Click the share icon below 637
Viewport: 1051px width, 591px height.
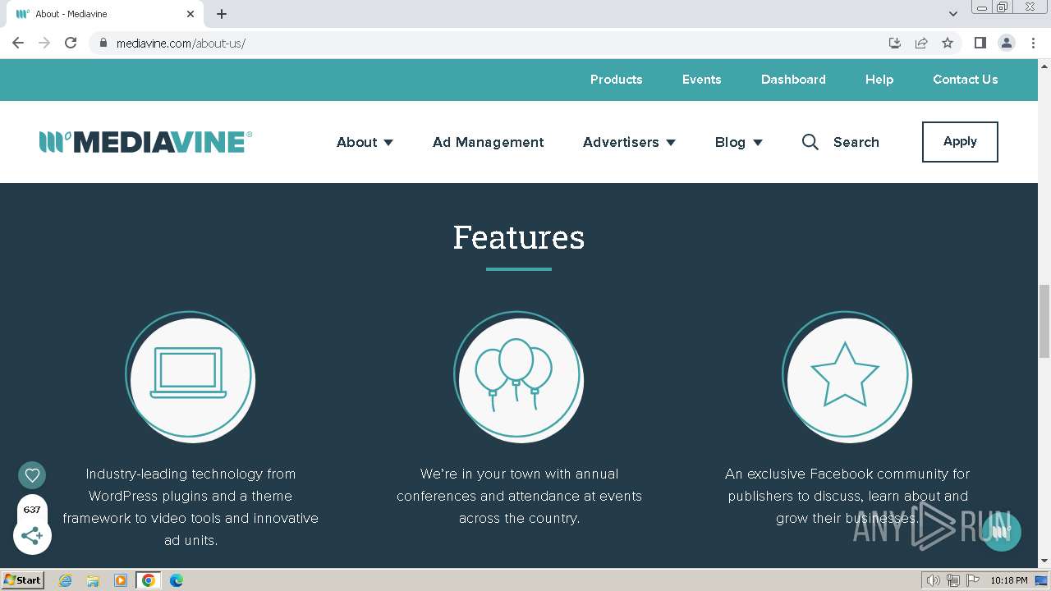point(32,536)
